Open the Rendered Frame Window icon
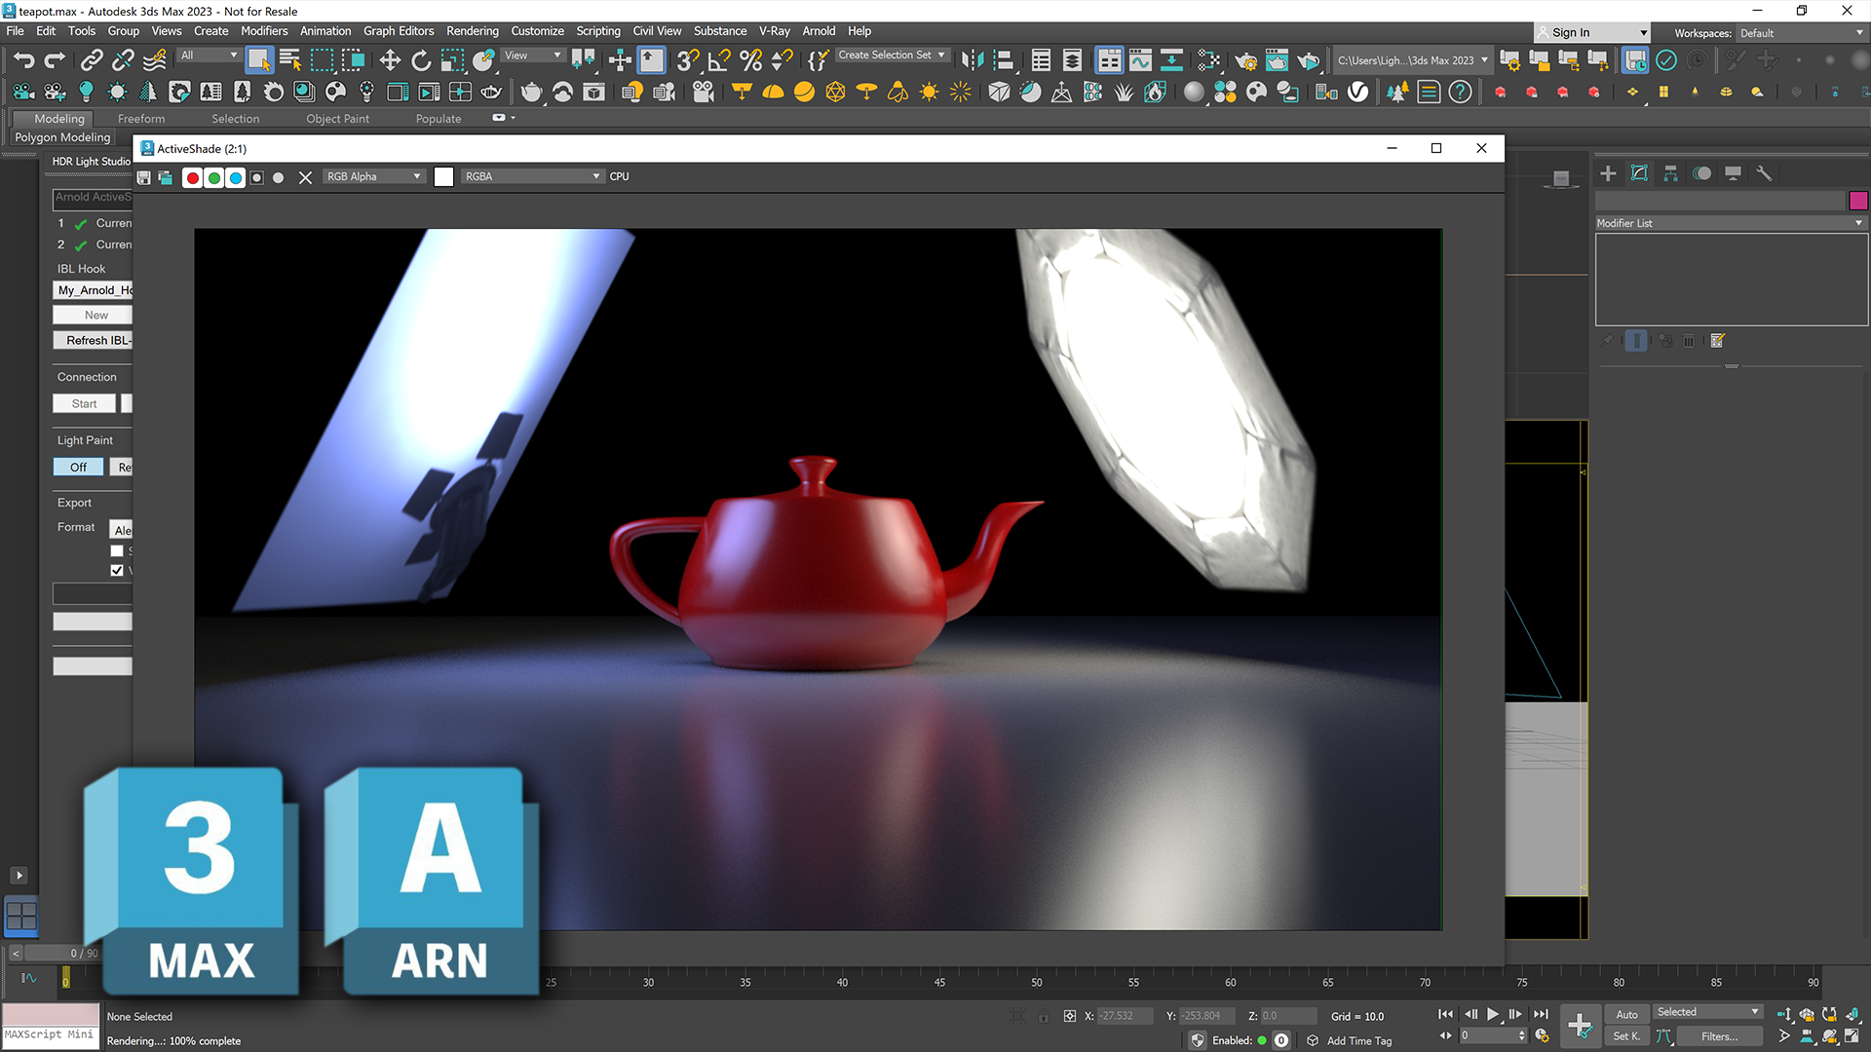 coord(1277,60)
